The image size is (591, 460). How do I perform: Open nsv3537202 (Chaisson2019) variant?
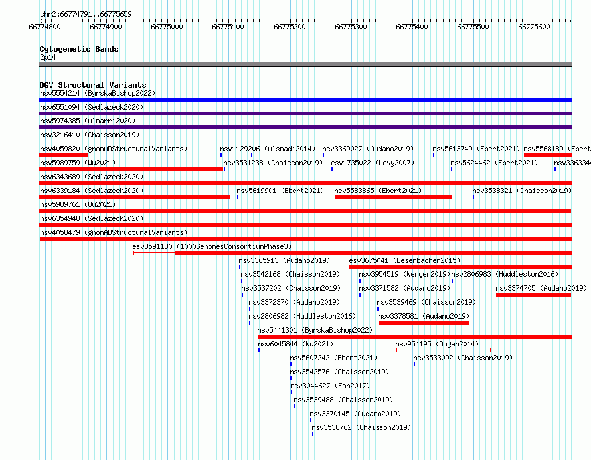point(291,288)
